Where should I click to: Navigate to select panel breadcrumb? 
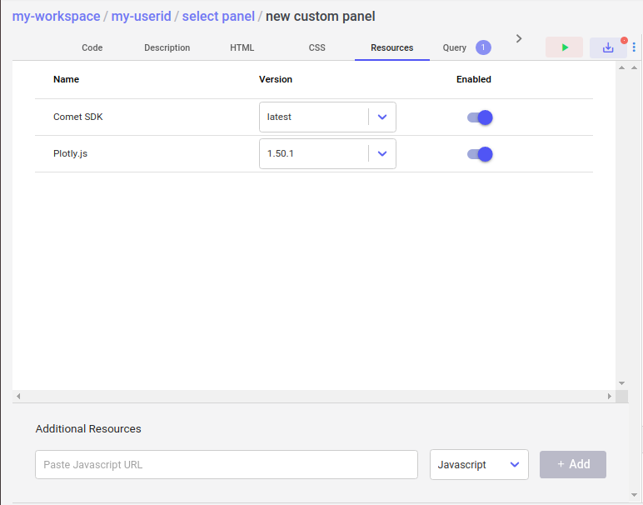point(218,17)
